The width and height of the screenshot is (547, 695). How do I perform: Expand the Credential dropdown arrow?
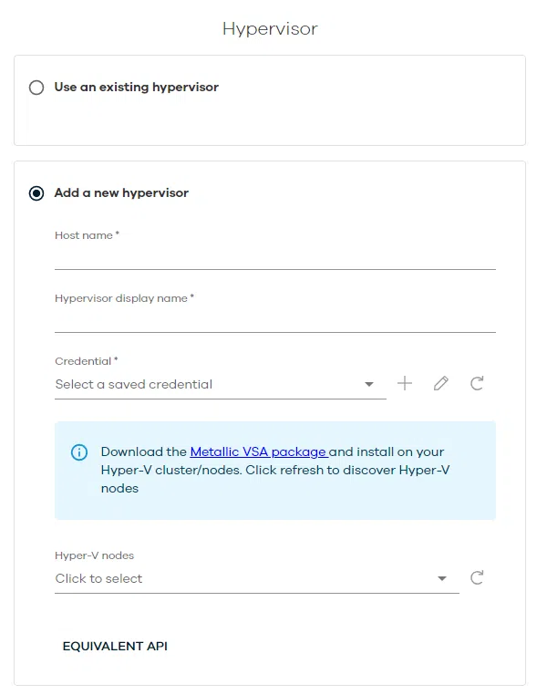369,385
